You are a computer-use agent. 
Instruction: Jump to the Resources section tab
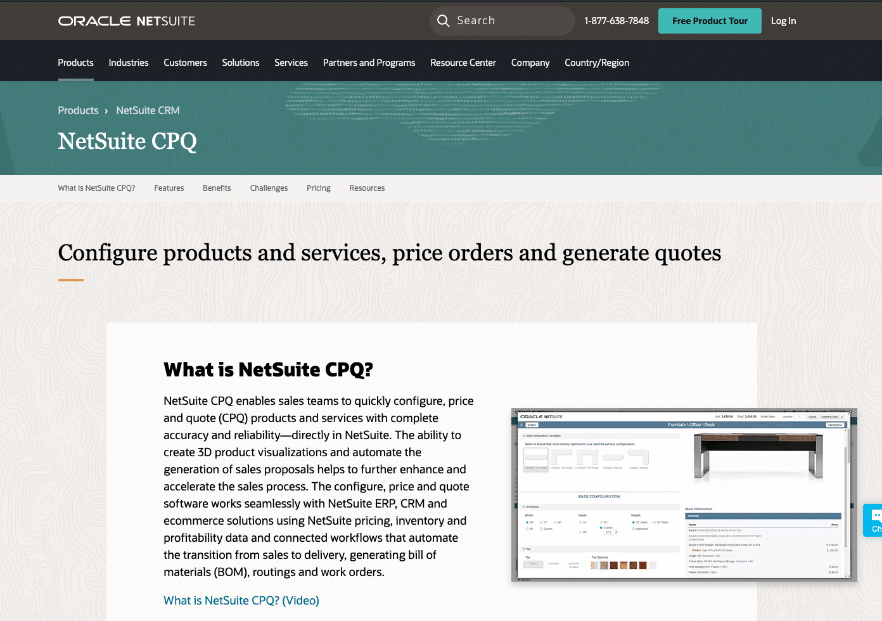(367, 188)
